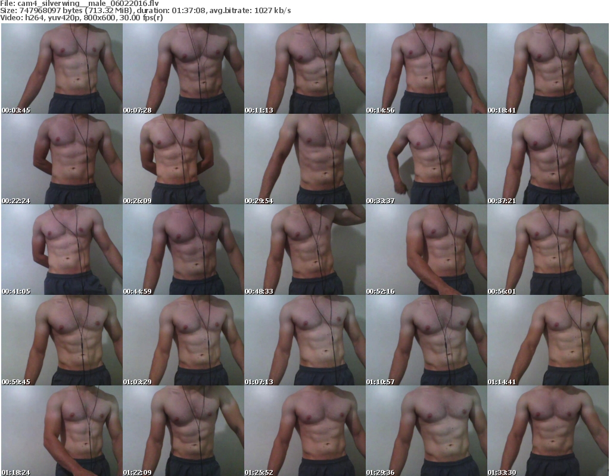Choose the frame stamped 00:41:05
Screen dimensions: 610x476
pos(62,250)
